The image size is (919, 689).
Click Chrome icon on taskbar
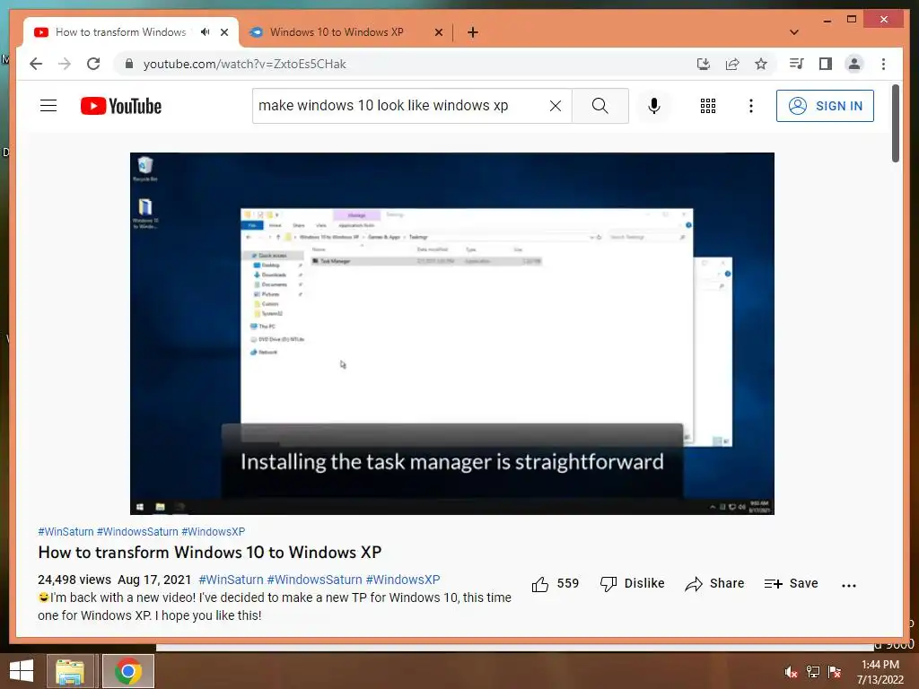[128, 671]
